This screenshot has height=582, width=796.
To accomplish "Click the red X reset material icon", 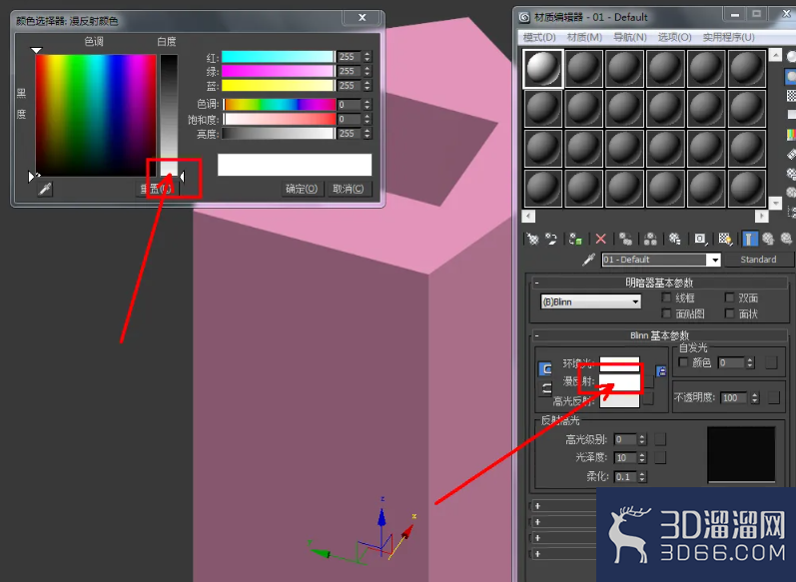I will 601,239.
